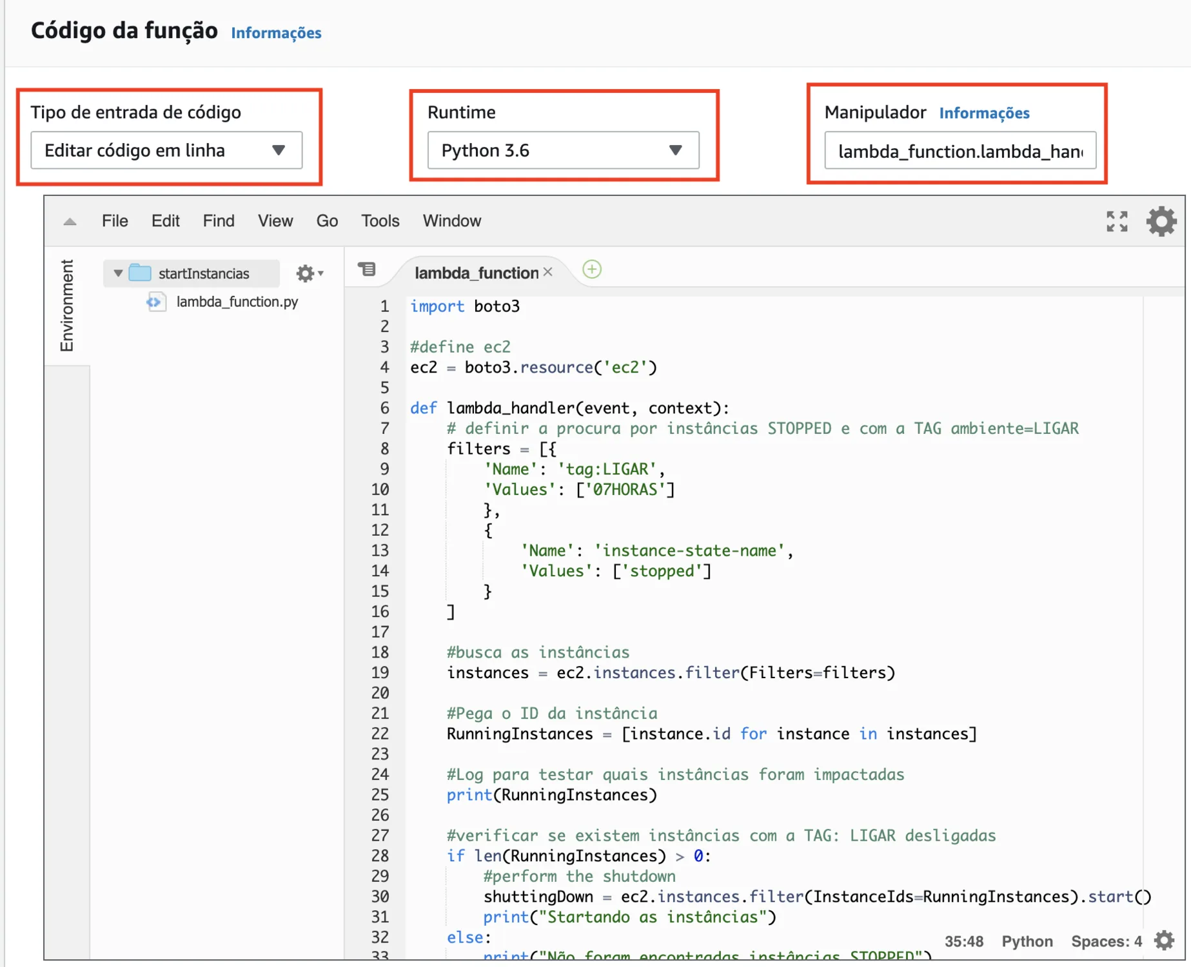
Task: Click the 'tag:LIGAR' string in code
Action: (606, 469)
